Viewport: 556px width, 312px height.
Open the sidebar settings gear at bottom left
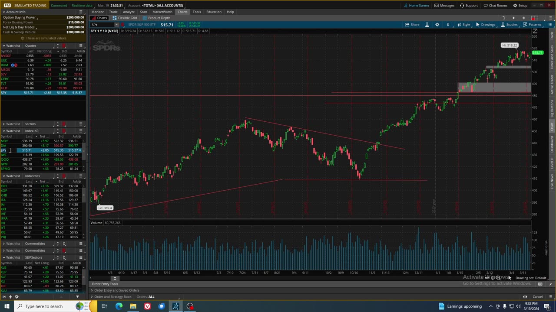point(17,297)
